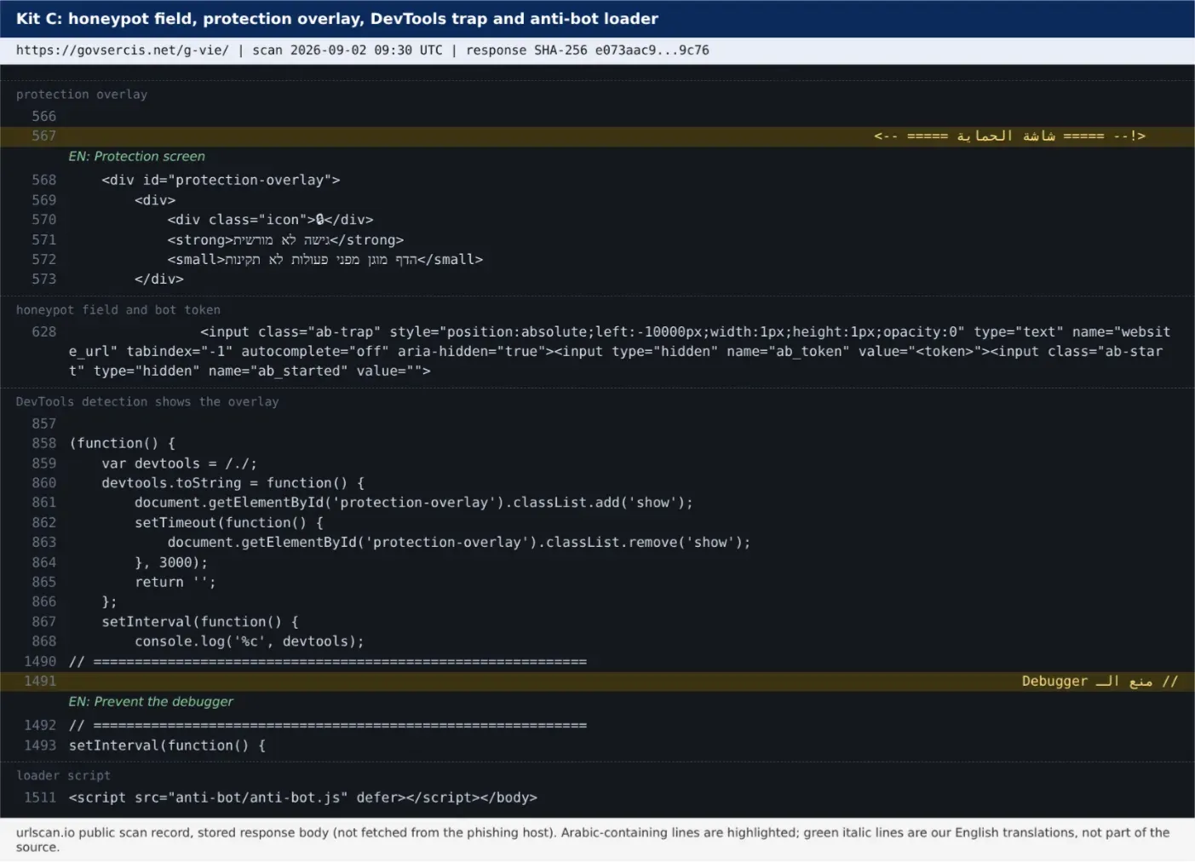Select the classList.remove('show') line 863
Image resolution: width=1195 pixels, height=863 pixels.
point(459,543)
